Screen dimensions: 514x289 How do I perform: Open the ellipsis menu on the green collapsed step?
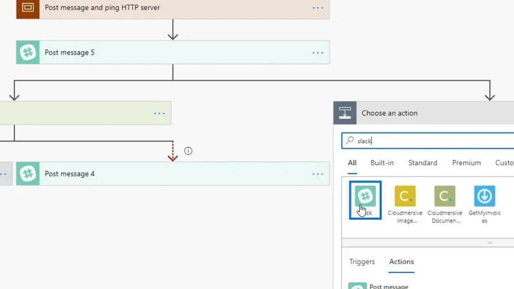pos(159,114)
